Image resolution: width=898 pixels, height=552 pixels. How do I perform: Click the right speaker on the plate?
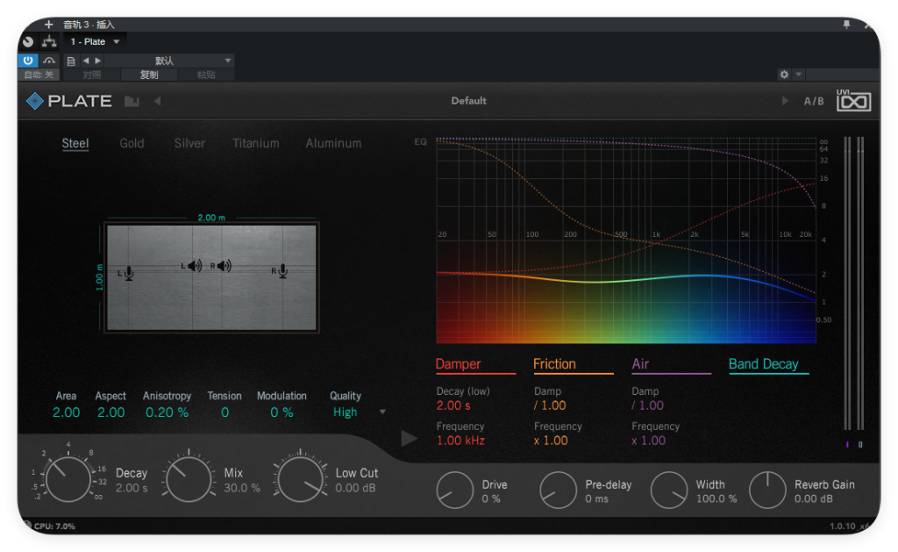[224, 265]
